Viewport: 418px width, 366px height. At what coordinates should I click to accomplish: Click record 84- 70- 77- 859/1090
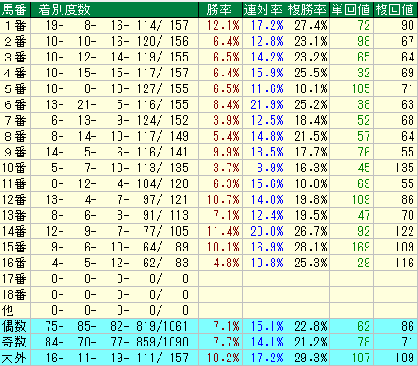click(x=117, y=342)
